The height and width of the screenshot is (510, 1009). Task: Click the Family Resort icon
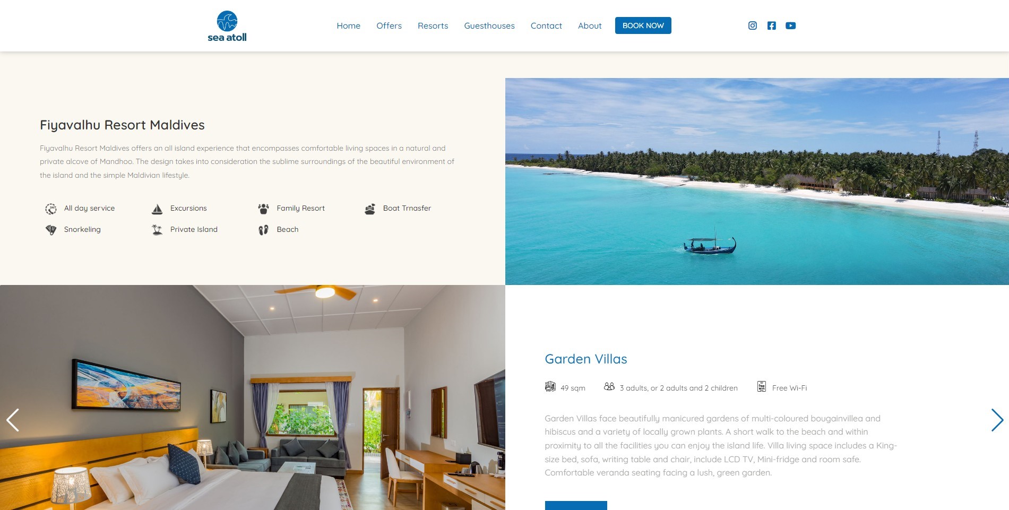coord(263,209)
